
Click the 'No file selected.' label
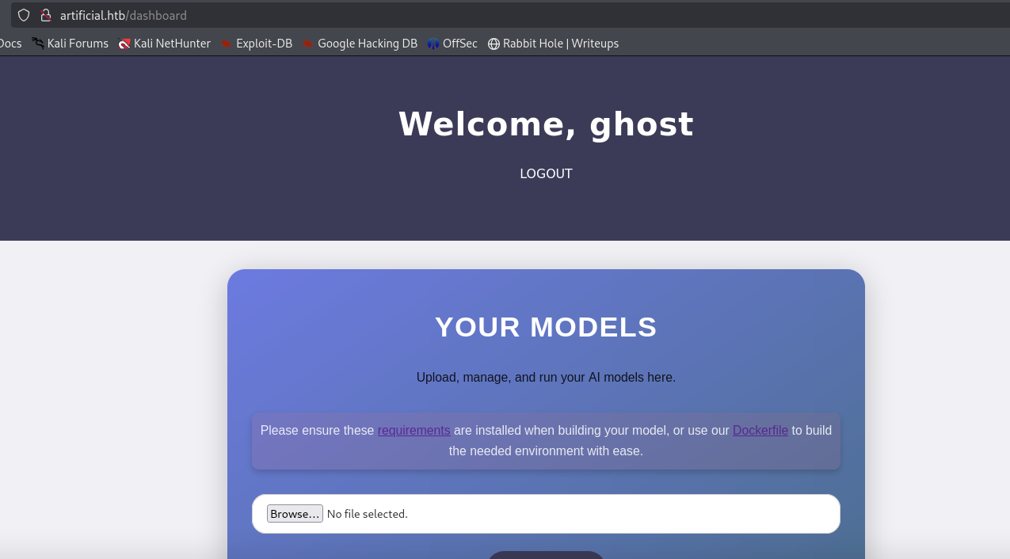click(367, 514)
